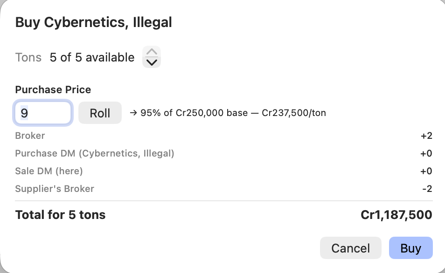Click the Purchase DM +0 value
Image resolution: width=445 pixels, height=273 pixels.
click(x=426, y=153)
